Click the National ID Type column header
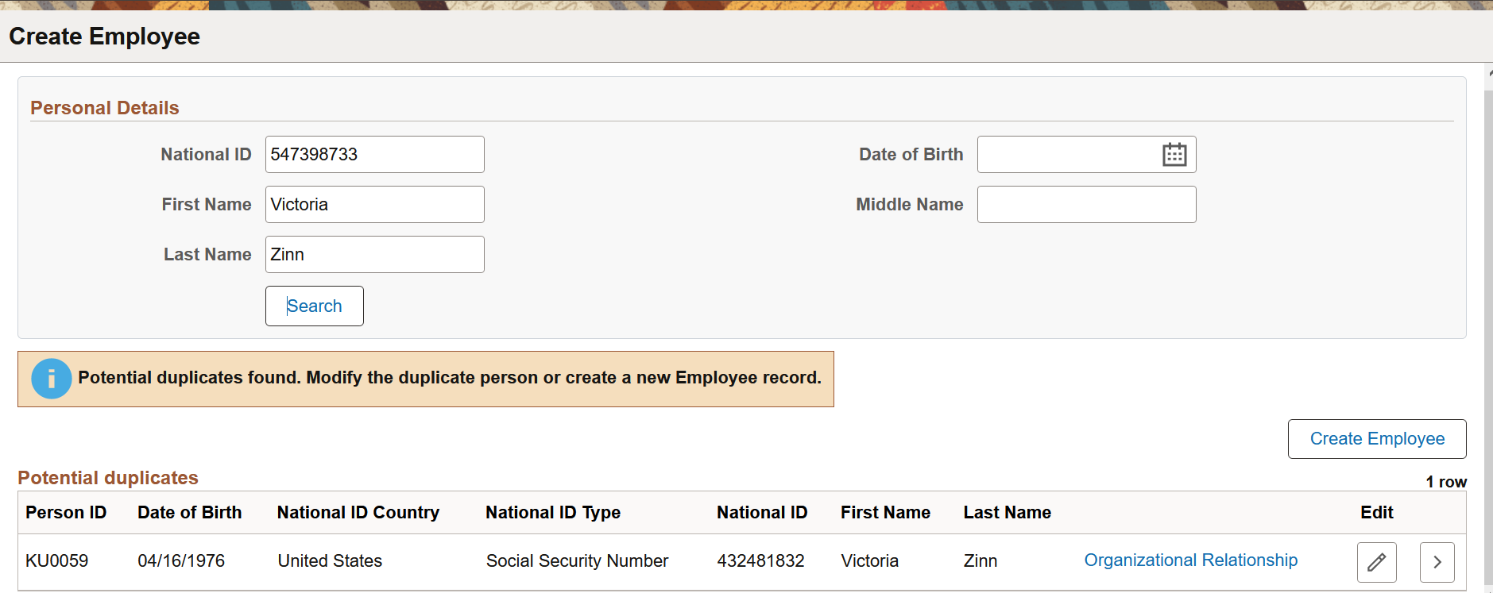This screenshot has height=593, width=1493. pos(553,513)
